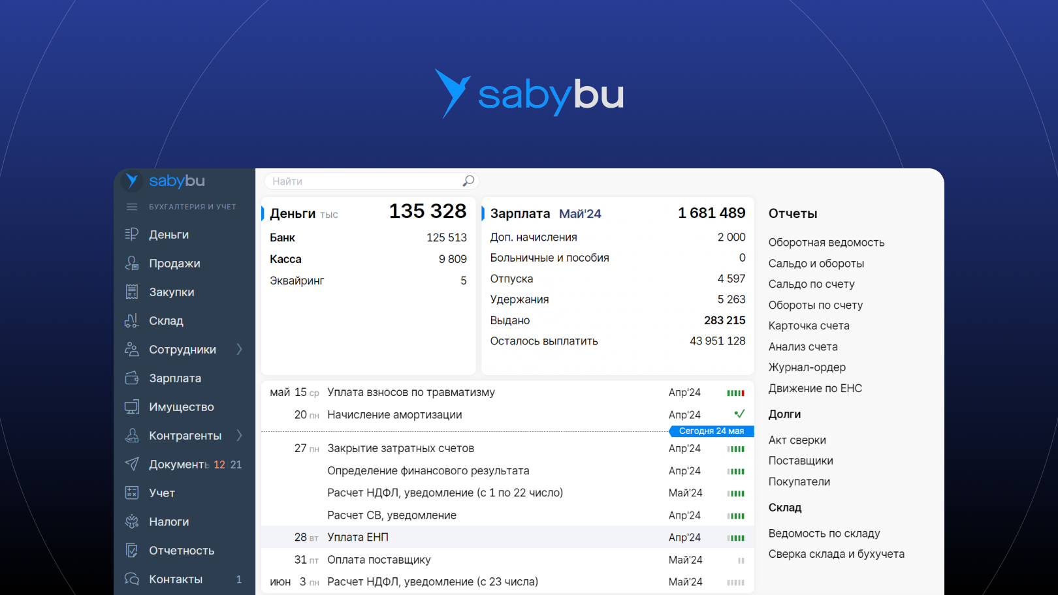The image size is (1058, 595).
Task: Open the Налоги section in sidebar
Action: 168,521
